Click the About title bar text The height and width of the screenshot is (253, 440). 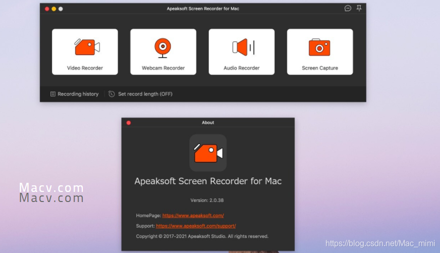208,122
